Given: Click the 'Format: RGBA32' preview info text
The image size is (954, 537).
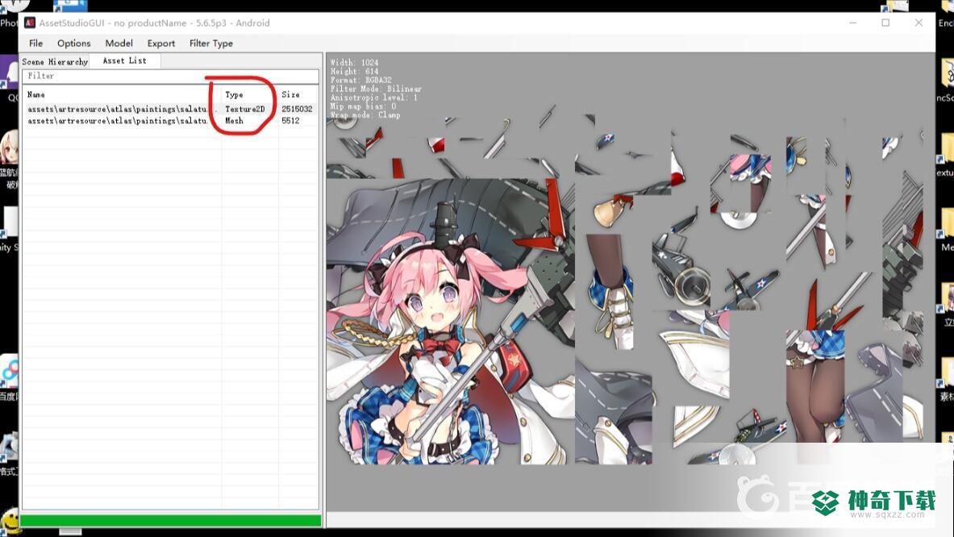Looking at the screenshot, I should [x=360, y=81].
